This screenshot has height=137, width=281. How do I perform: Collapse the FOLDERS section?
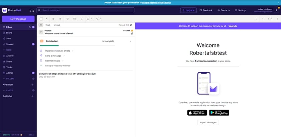pyautogui.click(x=9, y=79)
